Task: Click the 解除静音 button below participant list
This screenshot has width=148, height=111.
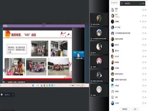Action: click(125, 109)
